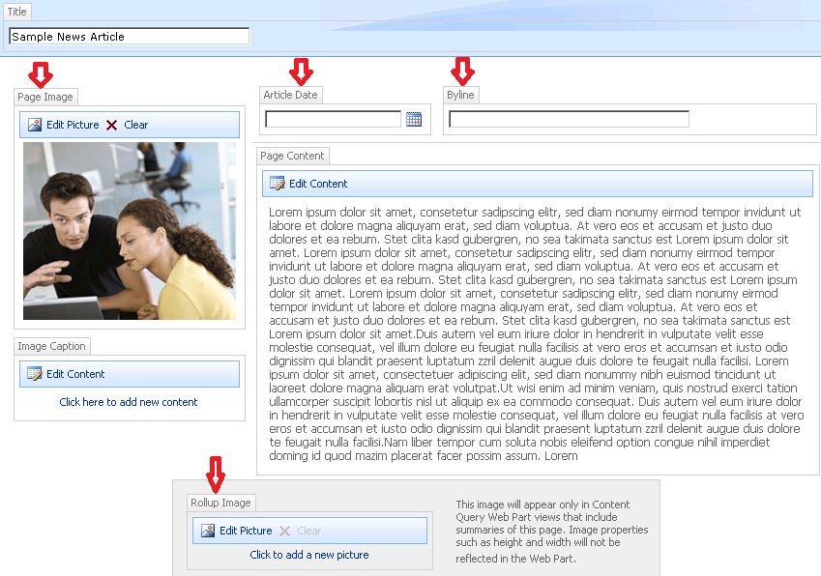
Task: Click the 'Page Content' field label
Action: 292,156
